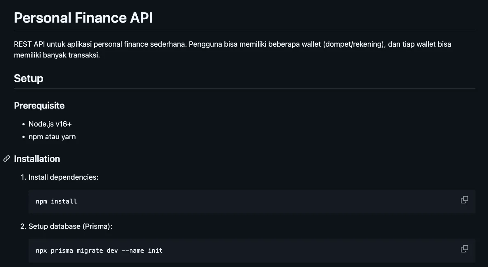Viewport: 488px width, 267px height.
Task: Select the Node.js v16+ list item
Action: coord(50,124)
